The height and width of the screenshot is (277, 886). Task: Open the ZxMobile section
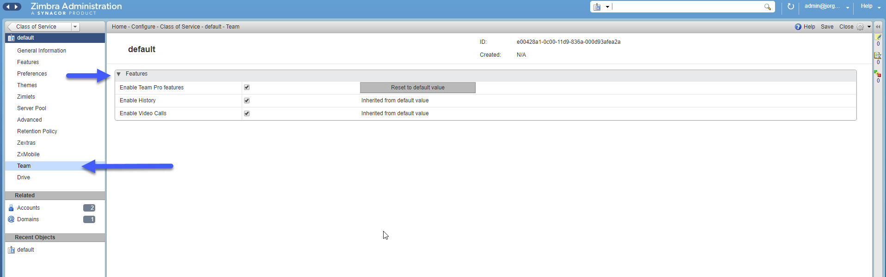point(28,154)
